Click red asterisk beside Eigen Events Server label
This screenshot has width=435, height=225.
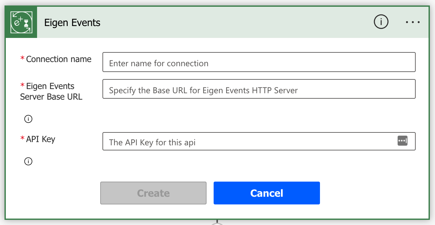[23, 86]
